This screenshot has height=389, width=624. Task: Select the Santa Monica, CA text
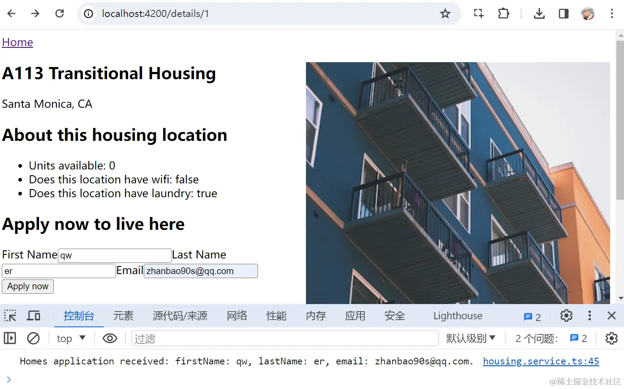tap(47, 104)
